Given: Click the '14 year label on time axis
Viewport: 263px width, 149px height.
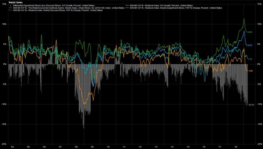Looking at the screenshot, I should click(x=172, y=147).
